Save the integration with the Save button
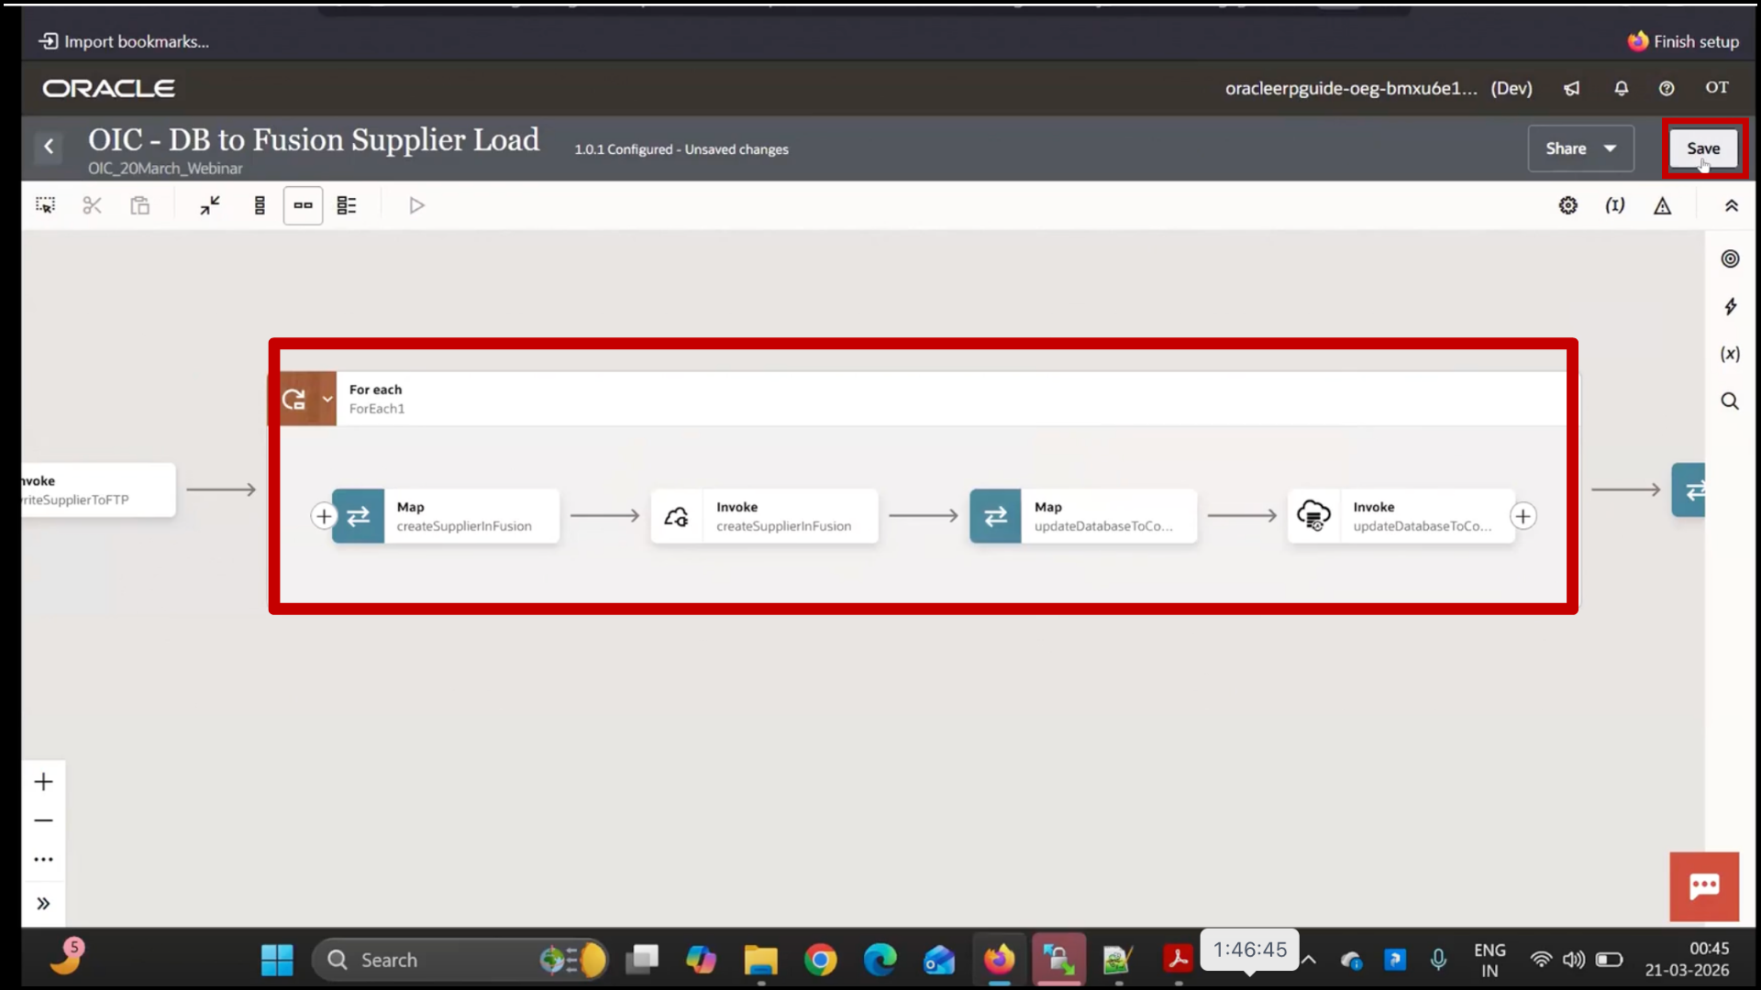Image resolution: width=1761 pixels, height=990 pixels. click(x=1703, y=148)
